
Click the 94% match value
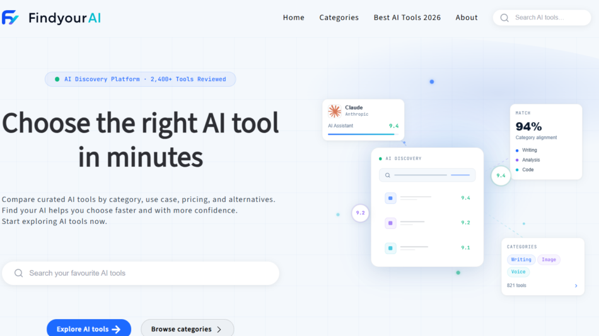pyautogui.click(x=528, y=126)
